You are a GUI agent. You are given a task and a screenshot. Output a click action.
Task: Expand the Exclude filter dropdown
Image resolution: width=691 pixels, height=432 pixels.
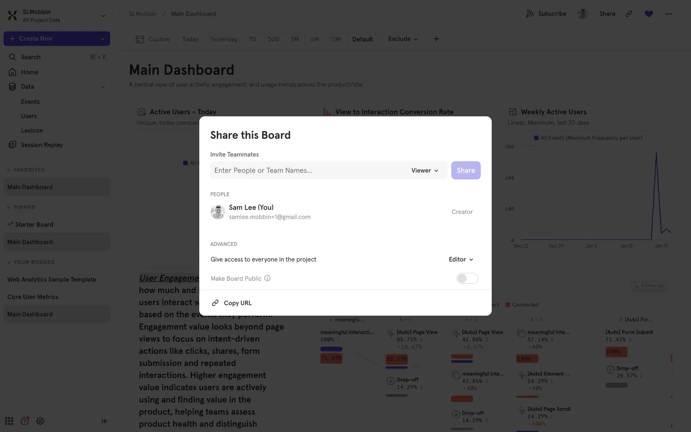tap(403, 39)
